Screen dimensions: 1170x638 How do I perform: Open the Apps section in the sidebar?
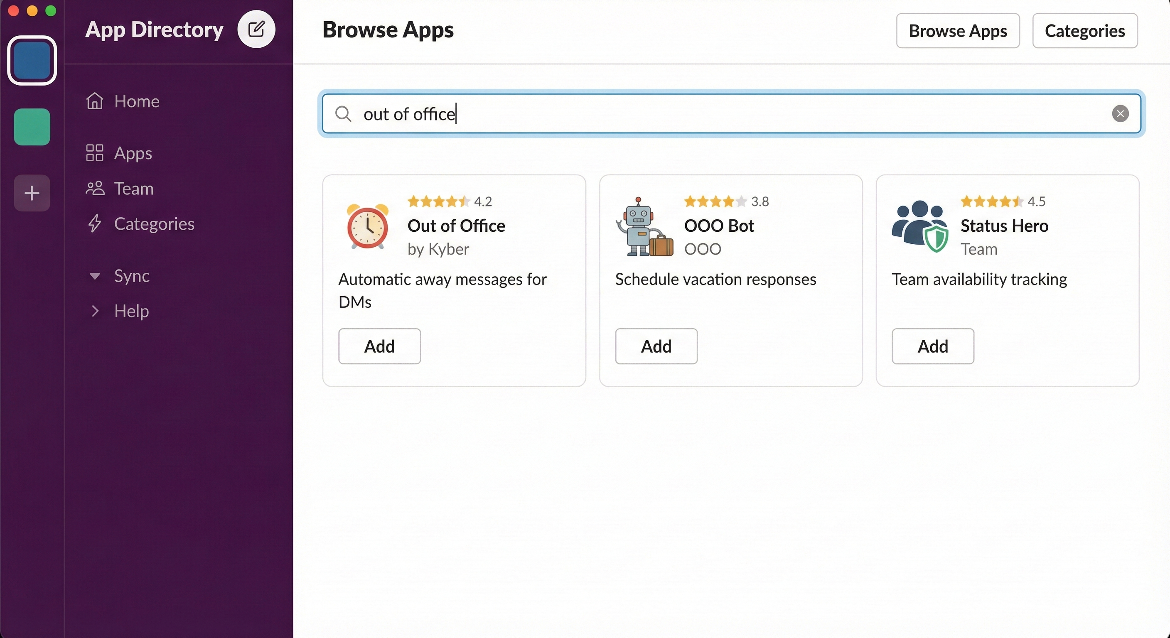[132, 153]
